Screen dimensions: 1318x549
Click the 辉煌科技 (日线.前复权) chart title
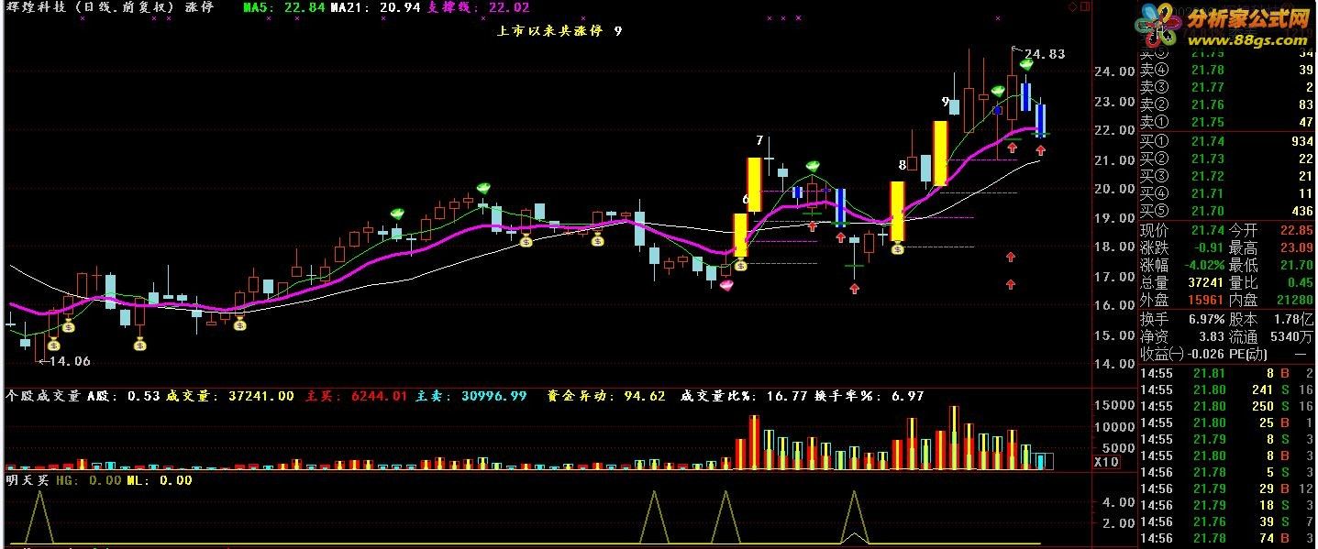click(90, 6)
